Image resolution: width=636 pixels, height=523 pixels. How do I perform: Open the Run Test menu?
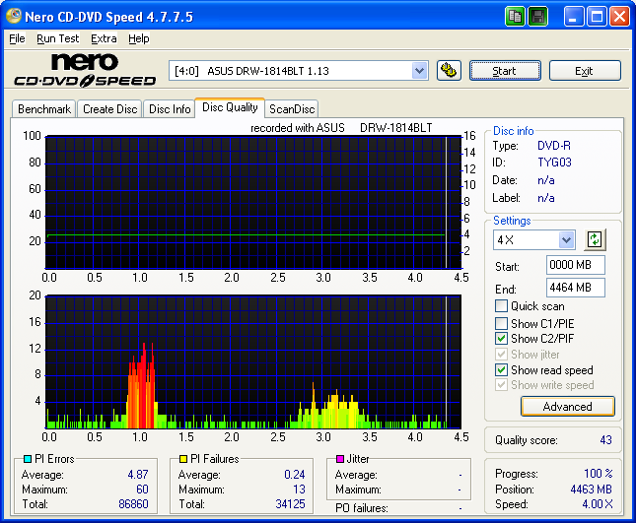pos(57,38)
